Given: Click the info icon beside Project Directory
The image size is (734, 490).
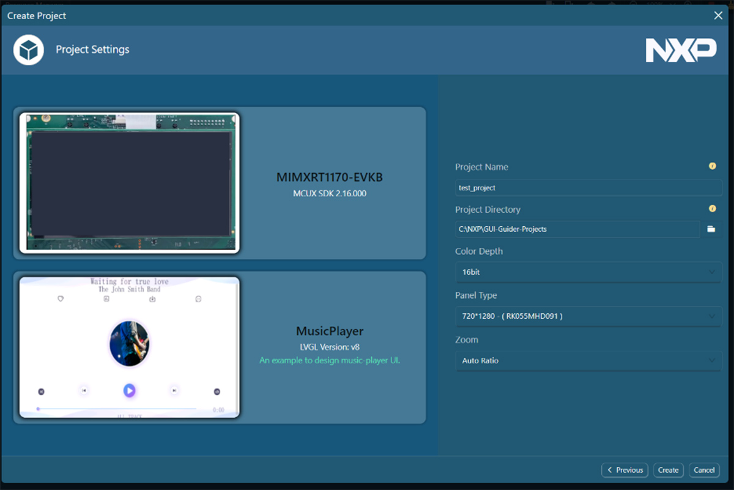Looking at the screenshot, I should tap(712, 209).
